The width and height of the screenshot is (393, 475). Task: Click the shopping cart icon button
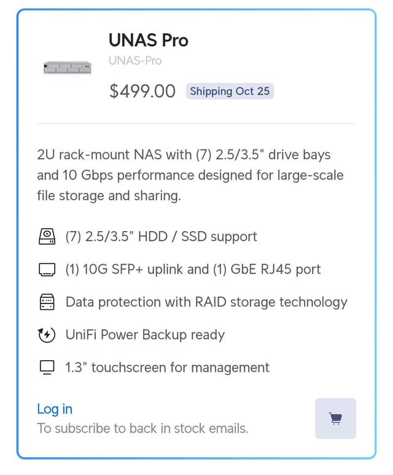pyautogui.click(x=335, y=418)
